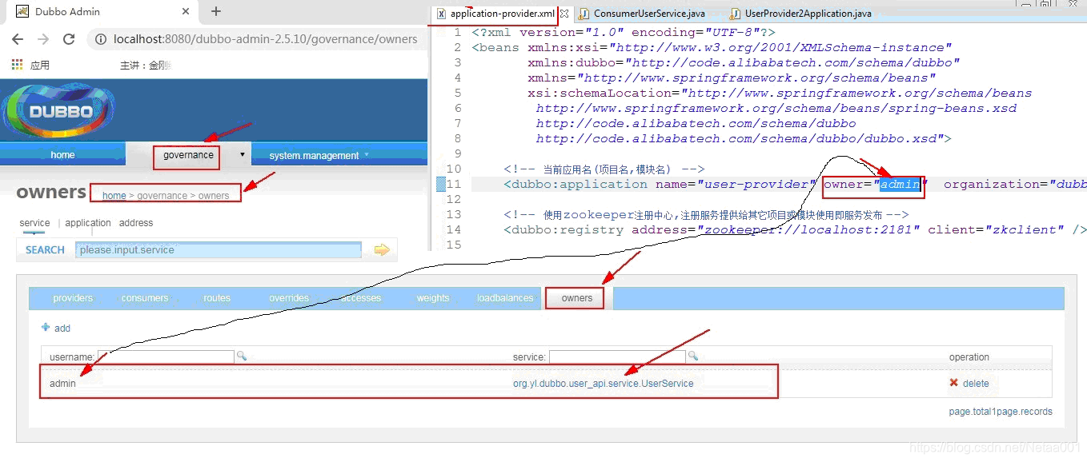
Task: Switch to the routes tab
Action: [x=217, y=298]
